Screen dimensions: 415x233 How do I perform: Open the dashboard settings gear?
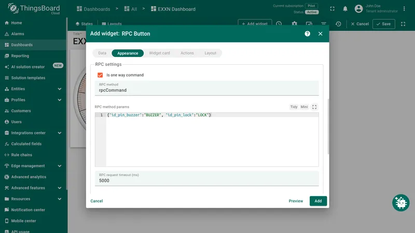294,24
